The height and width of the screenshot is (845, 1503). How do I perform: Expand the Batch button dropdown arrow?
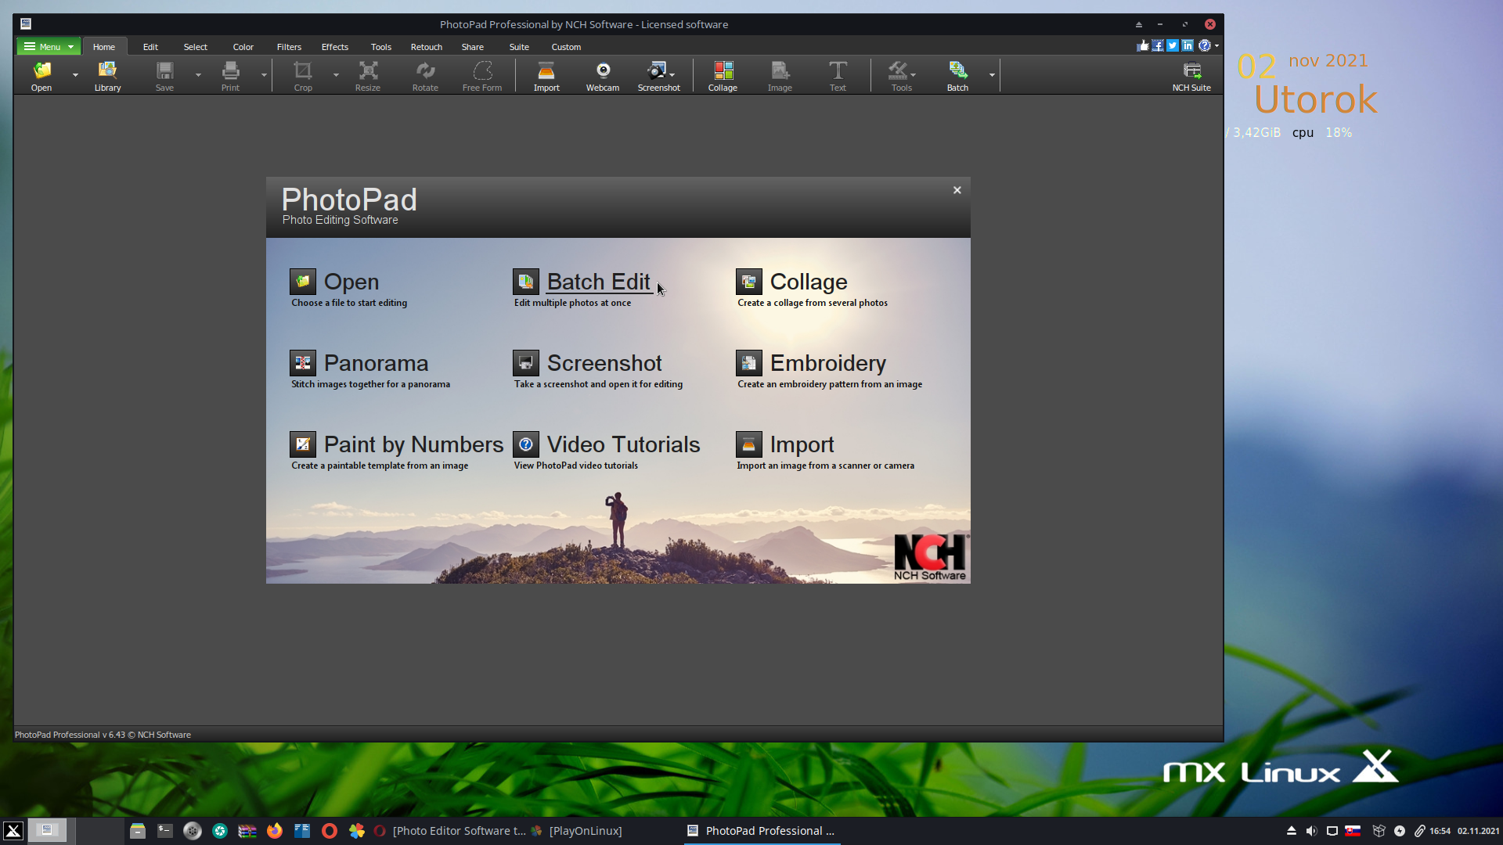(x=992, y=75)
